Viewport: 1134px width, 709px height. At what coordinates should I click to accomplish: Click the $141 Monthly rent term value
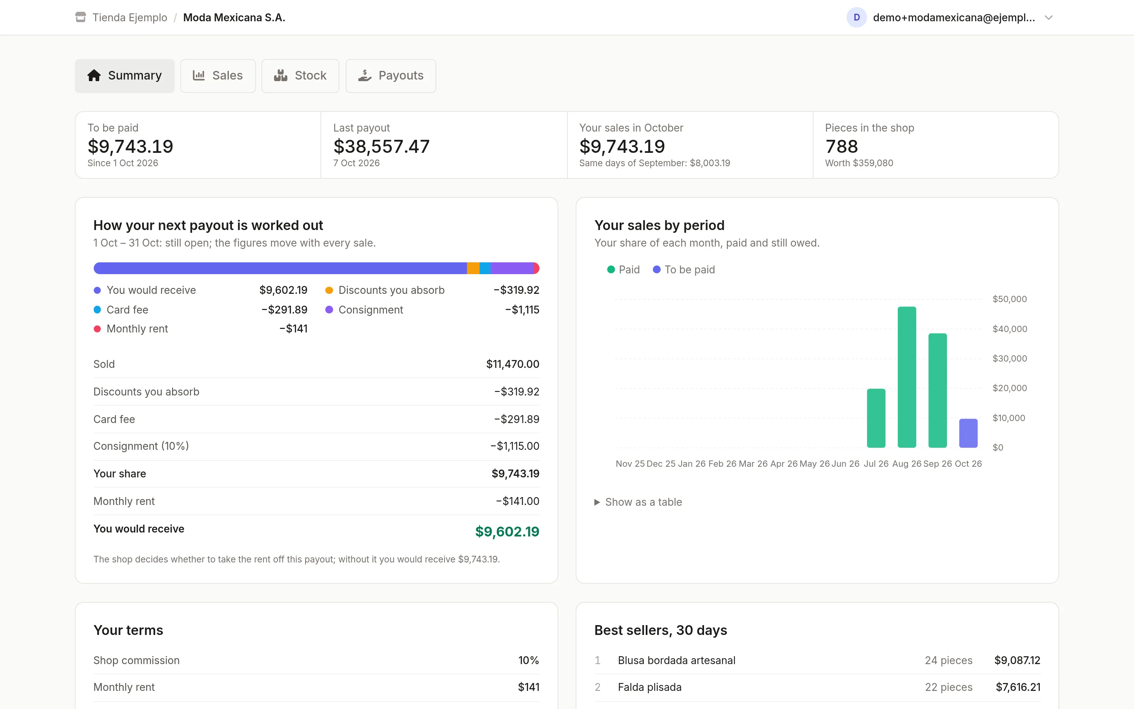528,687
